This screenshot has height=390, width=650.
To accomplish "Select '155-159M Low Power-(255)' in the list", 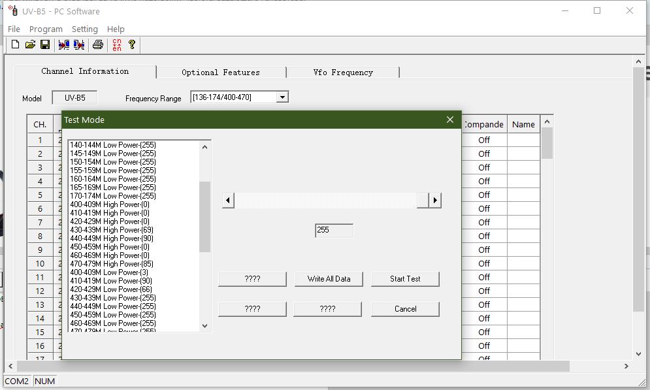I will tap(113, 171).
